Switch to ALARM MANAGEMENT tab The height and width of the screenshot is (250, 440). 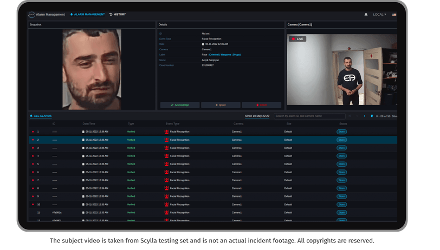[87, 14]
